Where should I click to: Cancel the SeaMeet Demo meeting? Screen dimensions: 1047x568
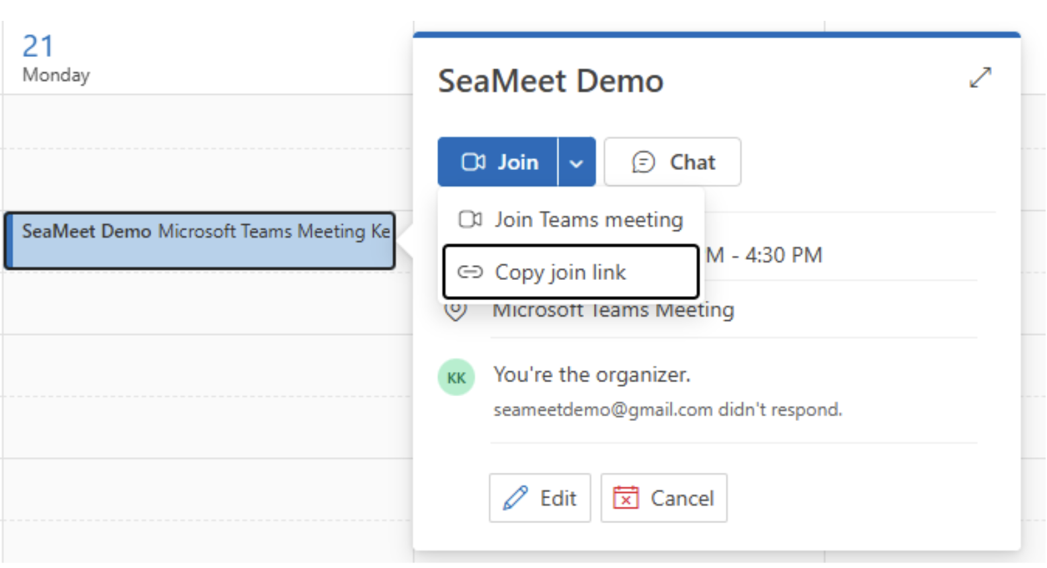point(664,498)
